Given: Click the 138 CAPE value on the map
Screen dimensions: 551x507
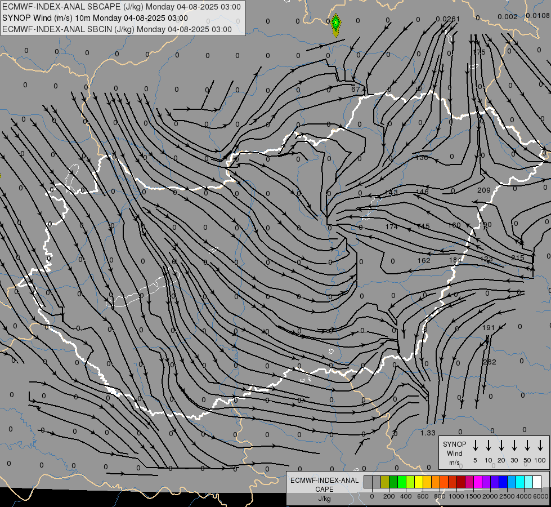Looking at the screenshot, I should (422, 157).
